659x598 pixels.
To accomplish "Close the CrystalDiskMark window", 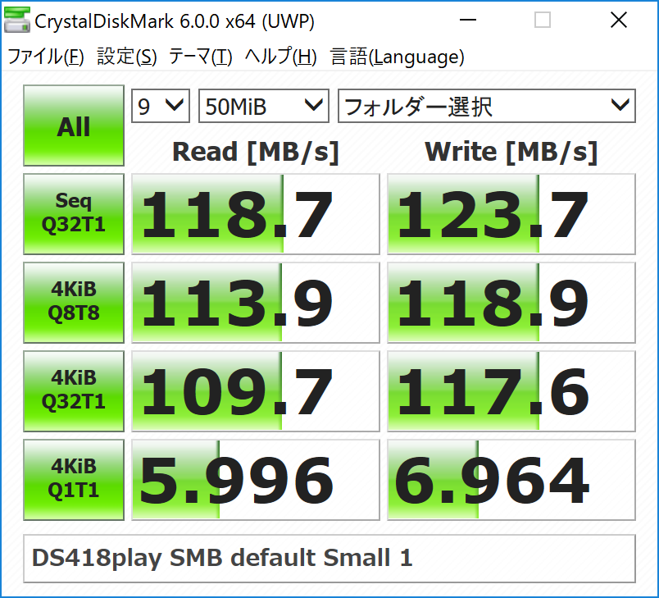I will pos(619,20).
